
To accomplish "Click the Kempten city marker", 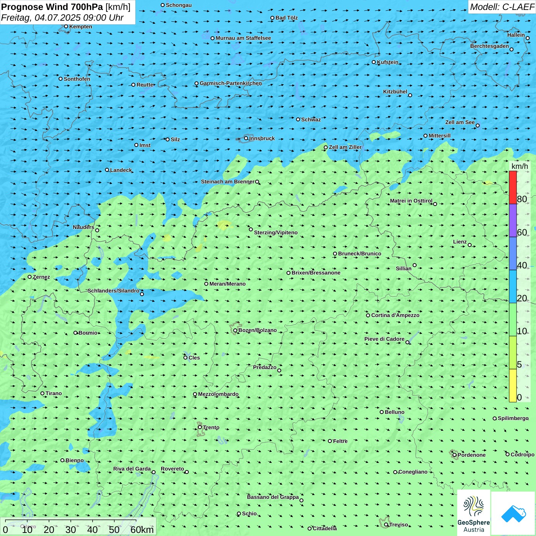I will point(66,26).
